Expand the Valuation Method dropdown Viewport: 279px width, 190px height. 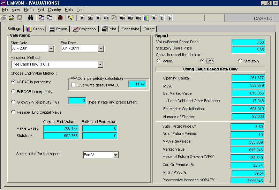pyautogui.click(x=100, y=64)
